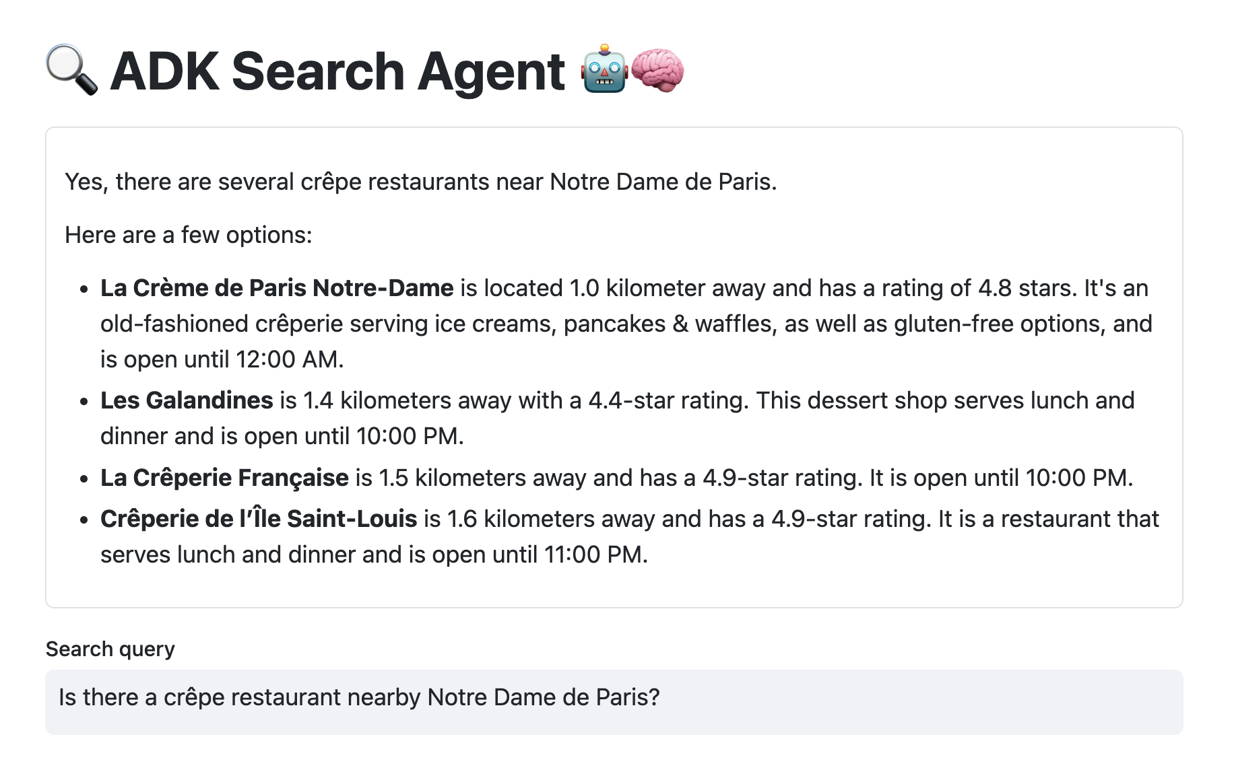This screenshot has width=1234, height=782.
Task: Click the 'Here are a few options:' line
Action: coord(188,235)
